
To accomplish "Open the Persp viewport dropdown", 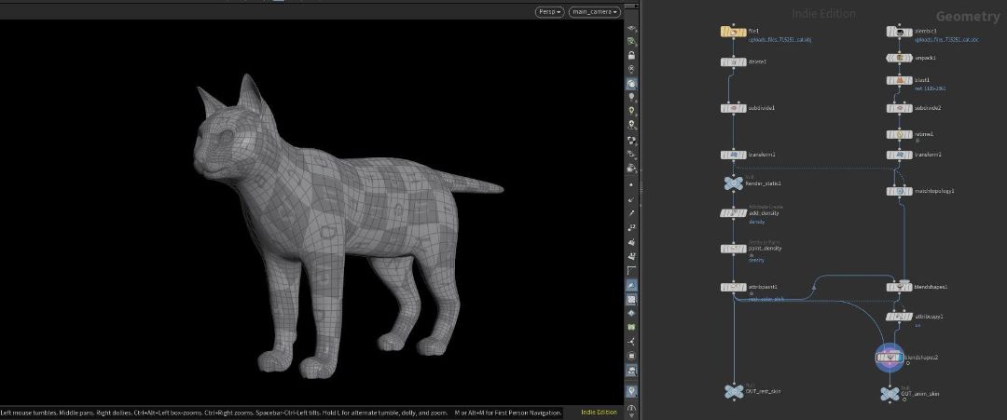I will click(550, 12).
